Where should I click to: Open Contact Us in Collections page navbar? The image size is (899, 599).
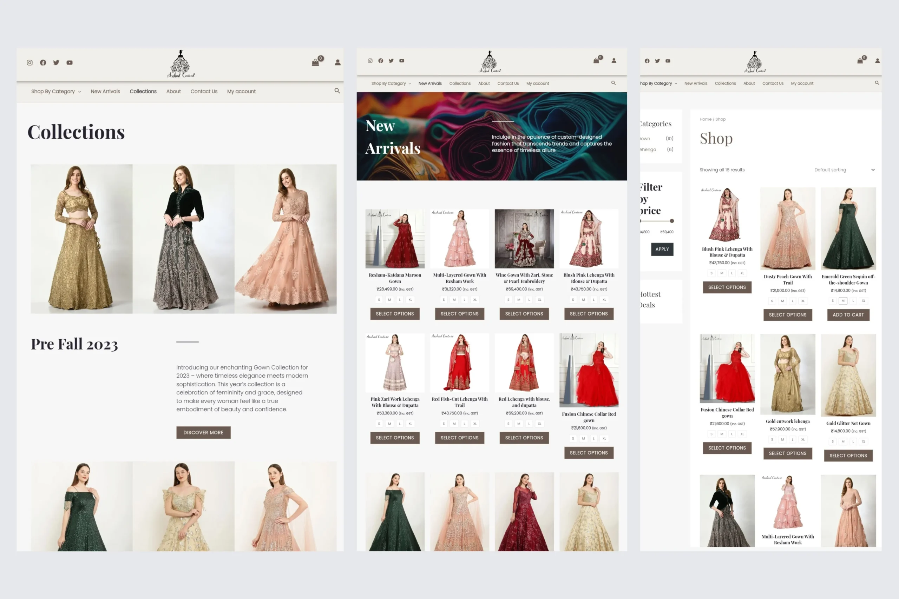click(204, 92)
